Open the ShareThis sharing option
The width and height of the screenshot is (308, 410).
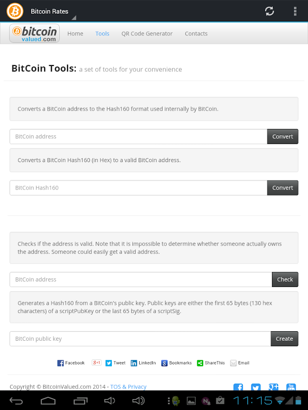pyautogui.click(x=211, y=363)
